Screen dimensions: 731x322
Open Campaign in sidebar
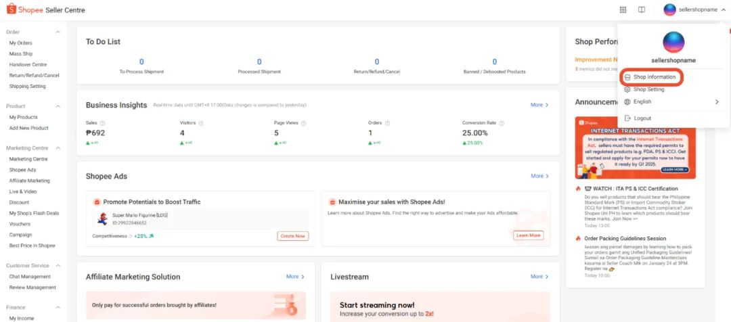coord(20,235)
